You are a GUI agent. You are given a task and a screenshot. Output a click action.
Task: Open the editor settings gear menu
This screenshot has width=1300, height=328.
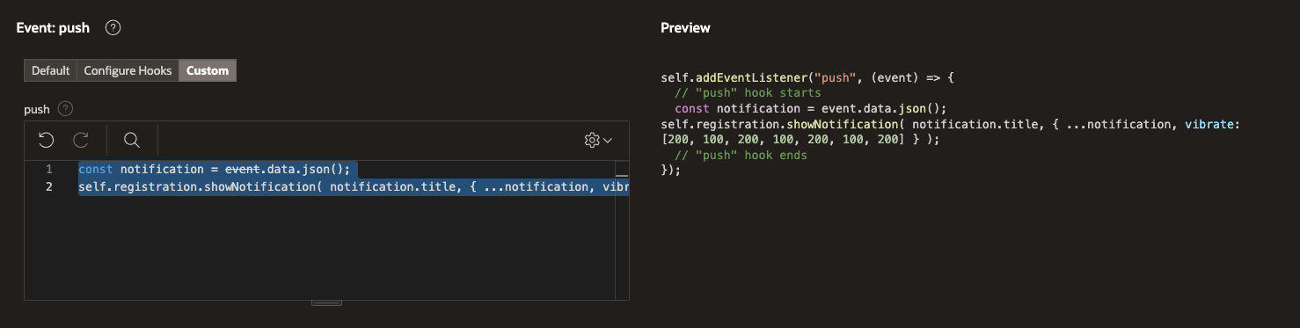point(599,140)
